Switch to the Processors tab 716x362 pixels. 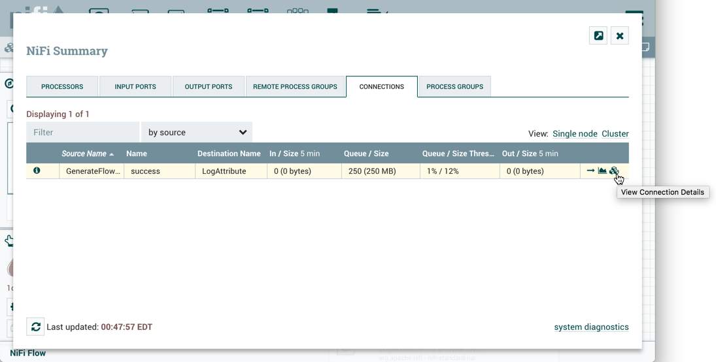click(62, 87)
